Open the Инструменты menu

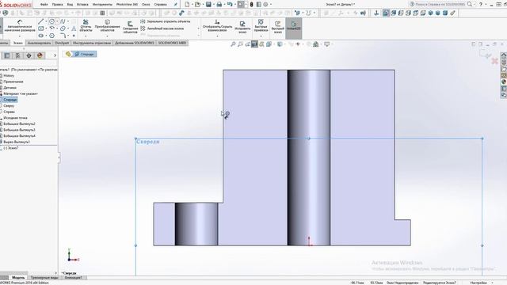102,5
